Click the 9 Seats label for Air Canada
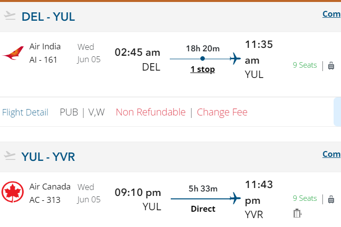The width and height of the screenshot is (341, 227). [x=304, y=198]
